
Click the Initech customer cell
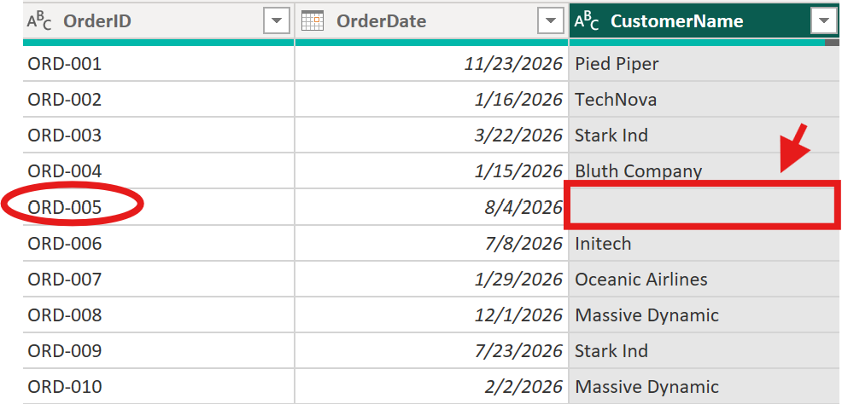(x=705, y=243)
